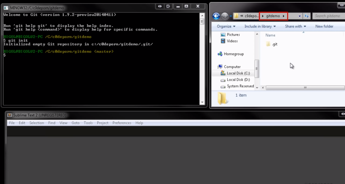Open address bar history dropdown arrow
This screenshot has width=345, height=184.
pyautogui.click(x=300, y=16)
